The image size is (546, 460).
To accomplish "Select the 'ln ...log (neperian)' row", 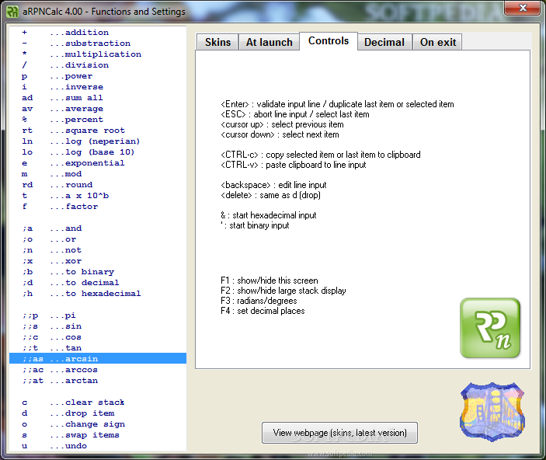I will (x=98, y=141).
